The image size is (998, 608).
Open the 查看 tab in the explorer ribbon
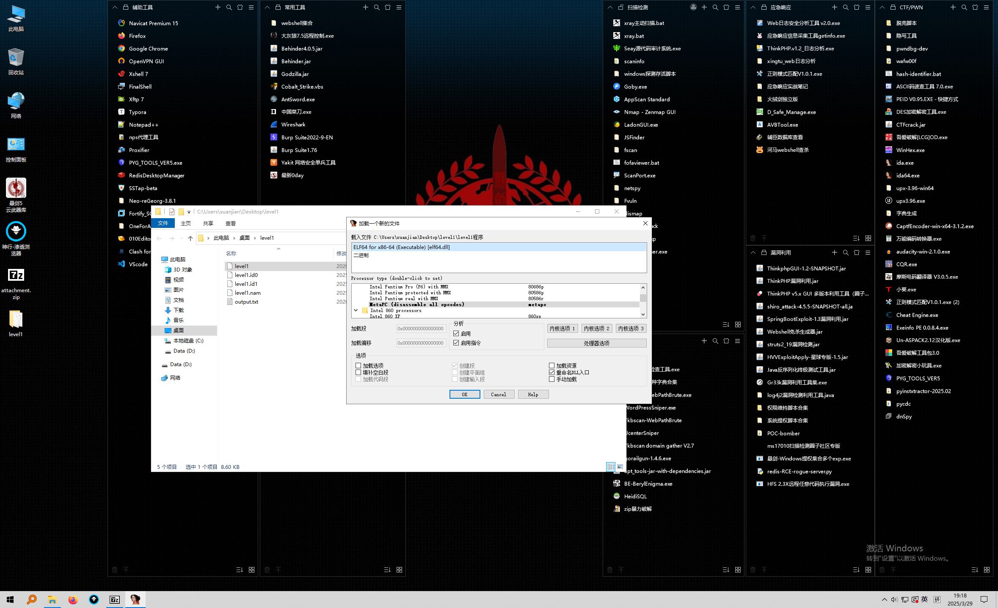coord(231,223)
